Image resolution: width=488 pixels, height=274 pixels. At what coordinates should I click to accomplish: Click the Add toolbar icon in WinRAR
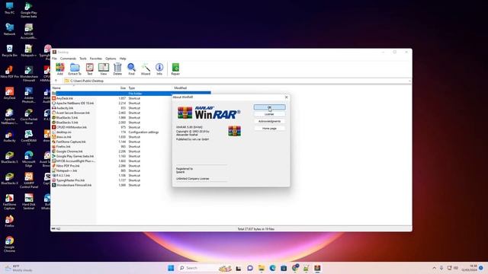click(59, 69)
